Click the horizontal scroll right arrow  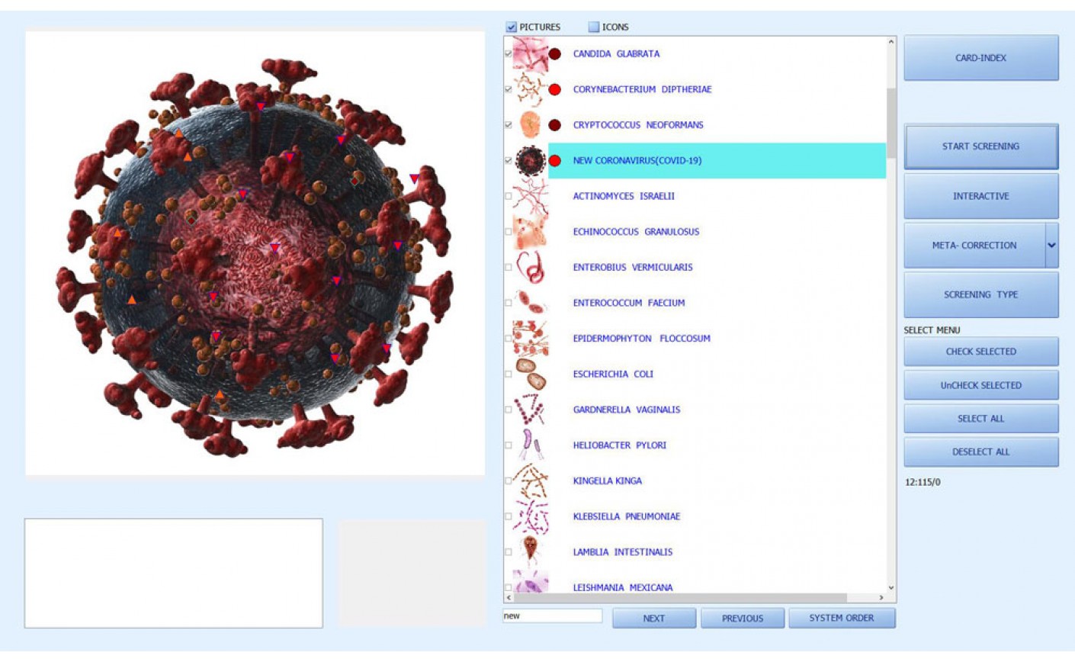tap(881, 598)
